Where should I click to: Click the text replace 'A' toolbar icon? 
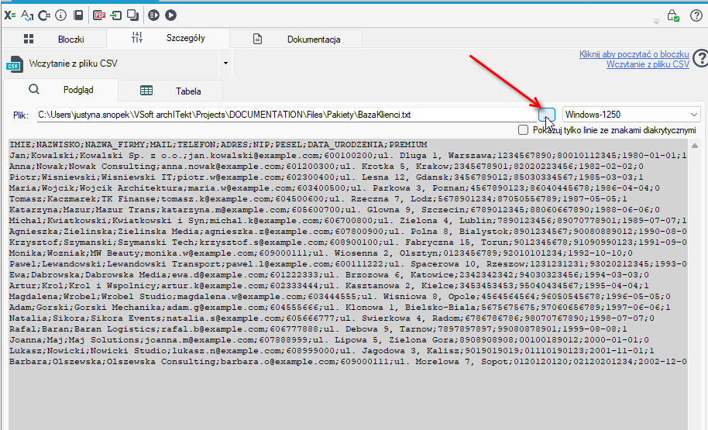tap(27, 15)
